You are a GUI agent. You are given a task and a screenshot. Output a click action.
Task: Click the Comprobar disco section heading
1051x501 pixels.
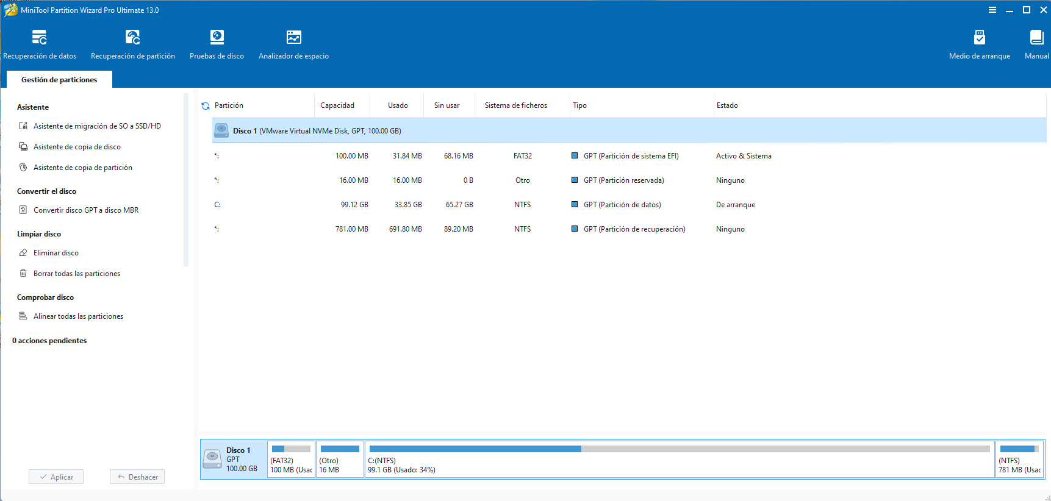pyautogui.click(x=45, y=297)
